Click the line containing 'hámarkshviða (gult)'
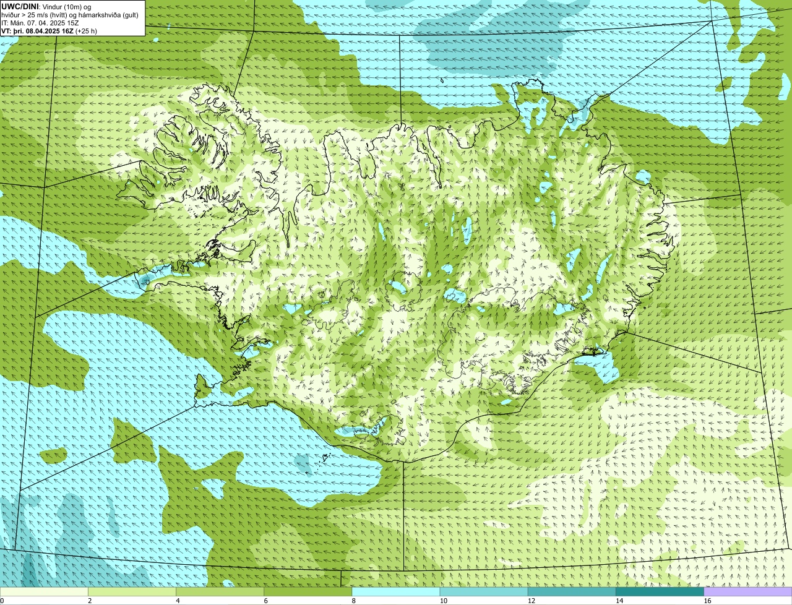The width and height of the screenshot is (792, 605). [69, 15]
